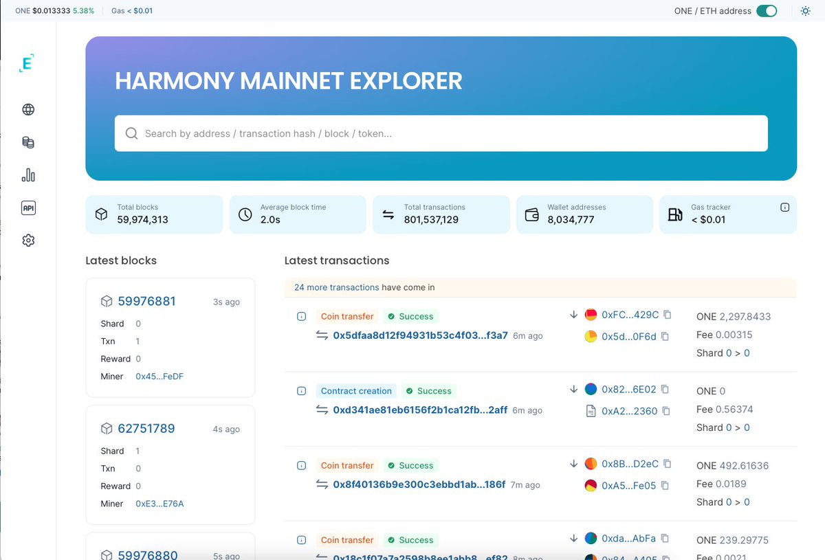Toggle the ONE / ETH address switch
The image size is (825, 560).
(x=767, y=11)
